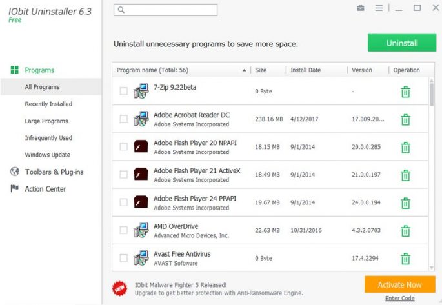442x305 pixels.
Task: Tick the checkbox for 7-Zip 9.22beta
Action: [x=123, y=92]
